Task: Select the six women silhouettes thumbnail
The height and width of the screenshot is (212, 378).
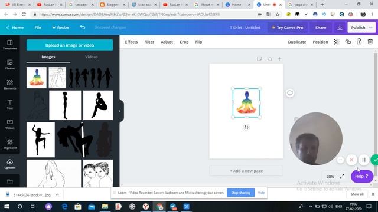Action: [x=90, y=78]
